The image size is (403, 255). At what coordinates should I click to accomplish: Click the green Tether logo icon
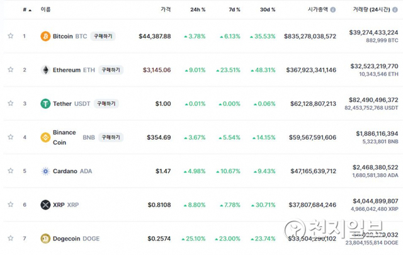click(x=45, y=104)
